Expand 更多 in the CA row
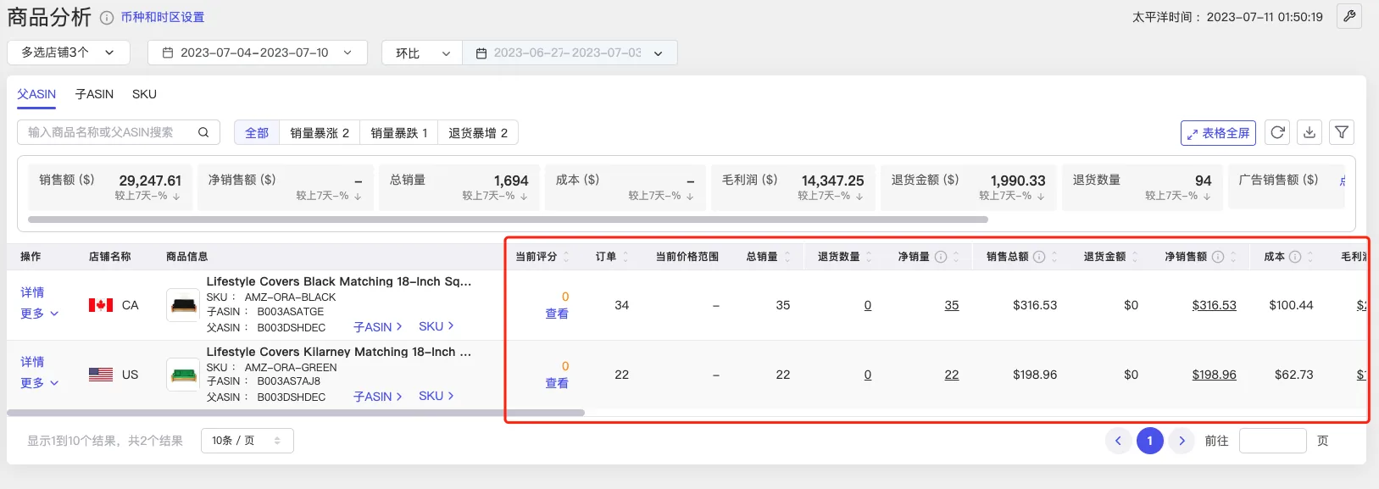 (39, 314)
